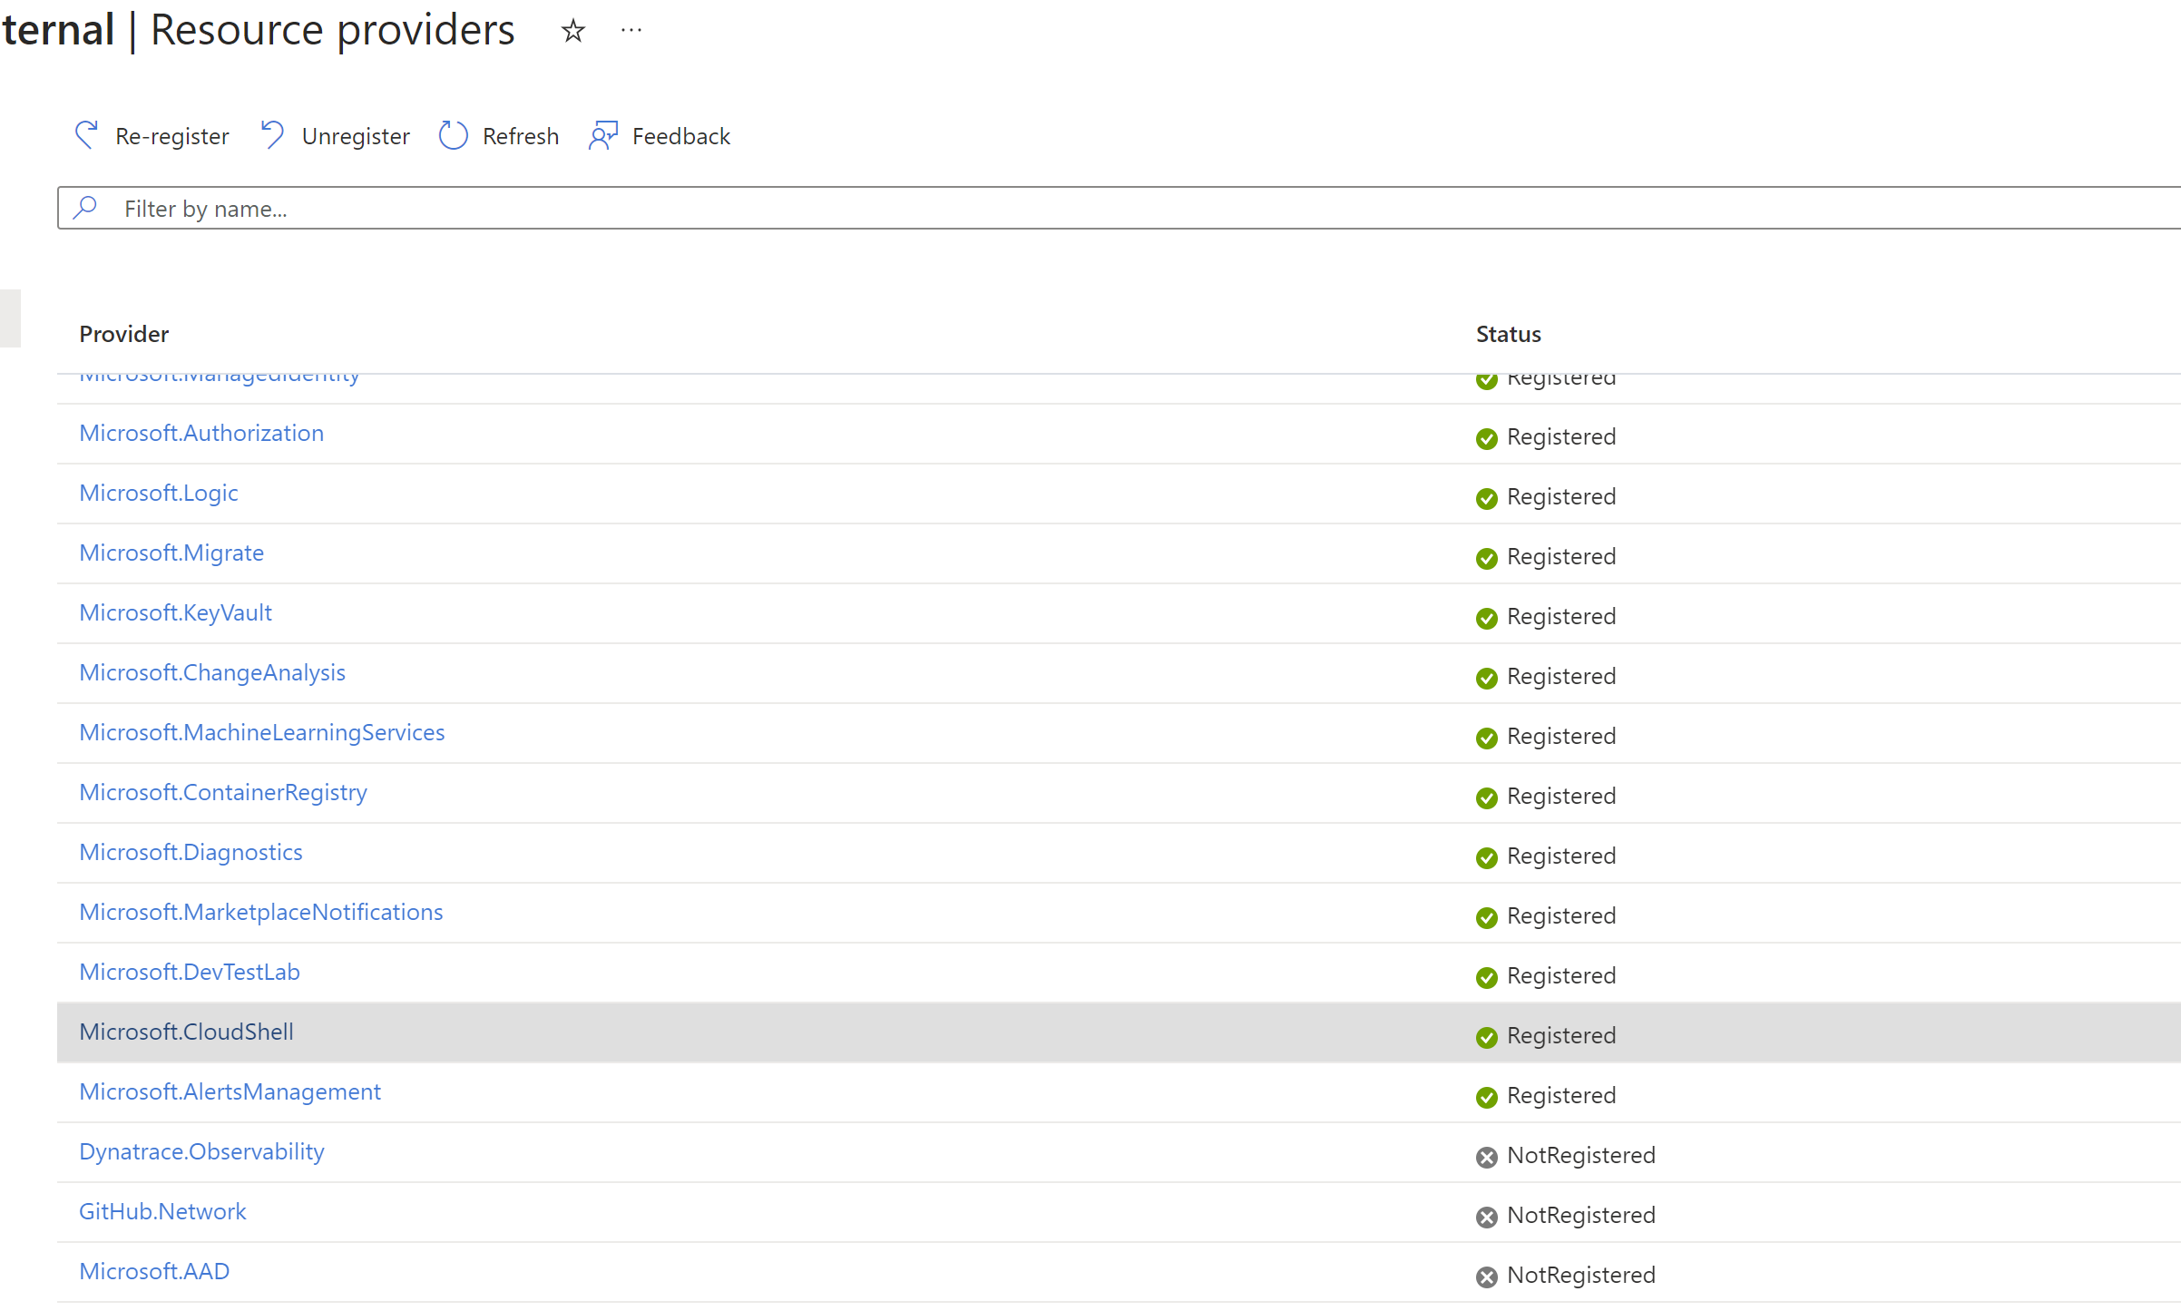Open Dynatrace.Observability provider link

coord(201,1151)
